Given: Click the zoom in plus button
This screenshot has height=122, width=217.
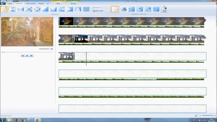Looking at the screenshot, I should point(215,116).
